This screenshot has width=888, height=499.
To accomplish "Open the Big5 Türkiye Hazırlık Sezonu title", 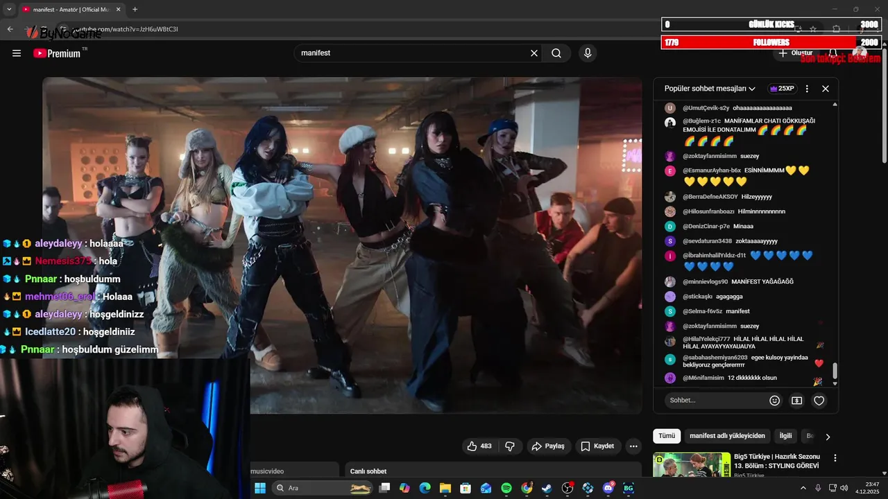I will click(777, 462).
